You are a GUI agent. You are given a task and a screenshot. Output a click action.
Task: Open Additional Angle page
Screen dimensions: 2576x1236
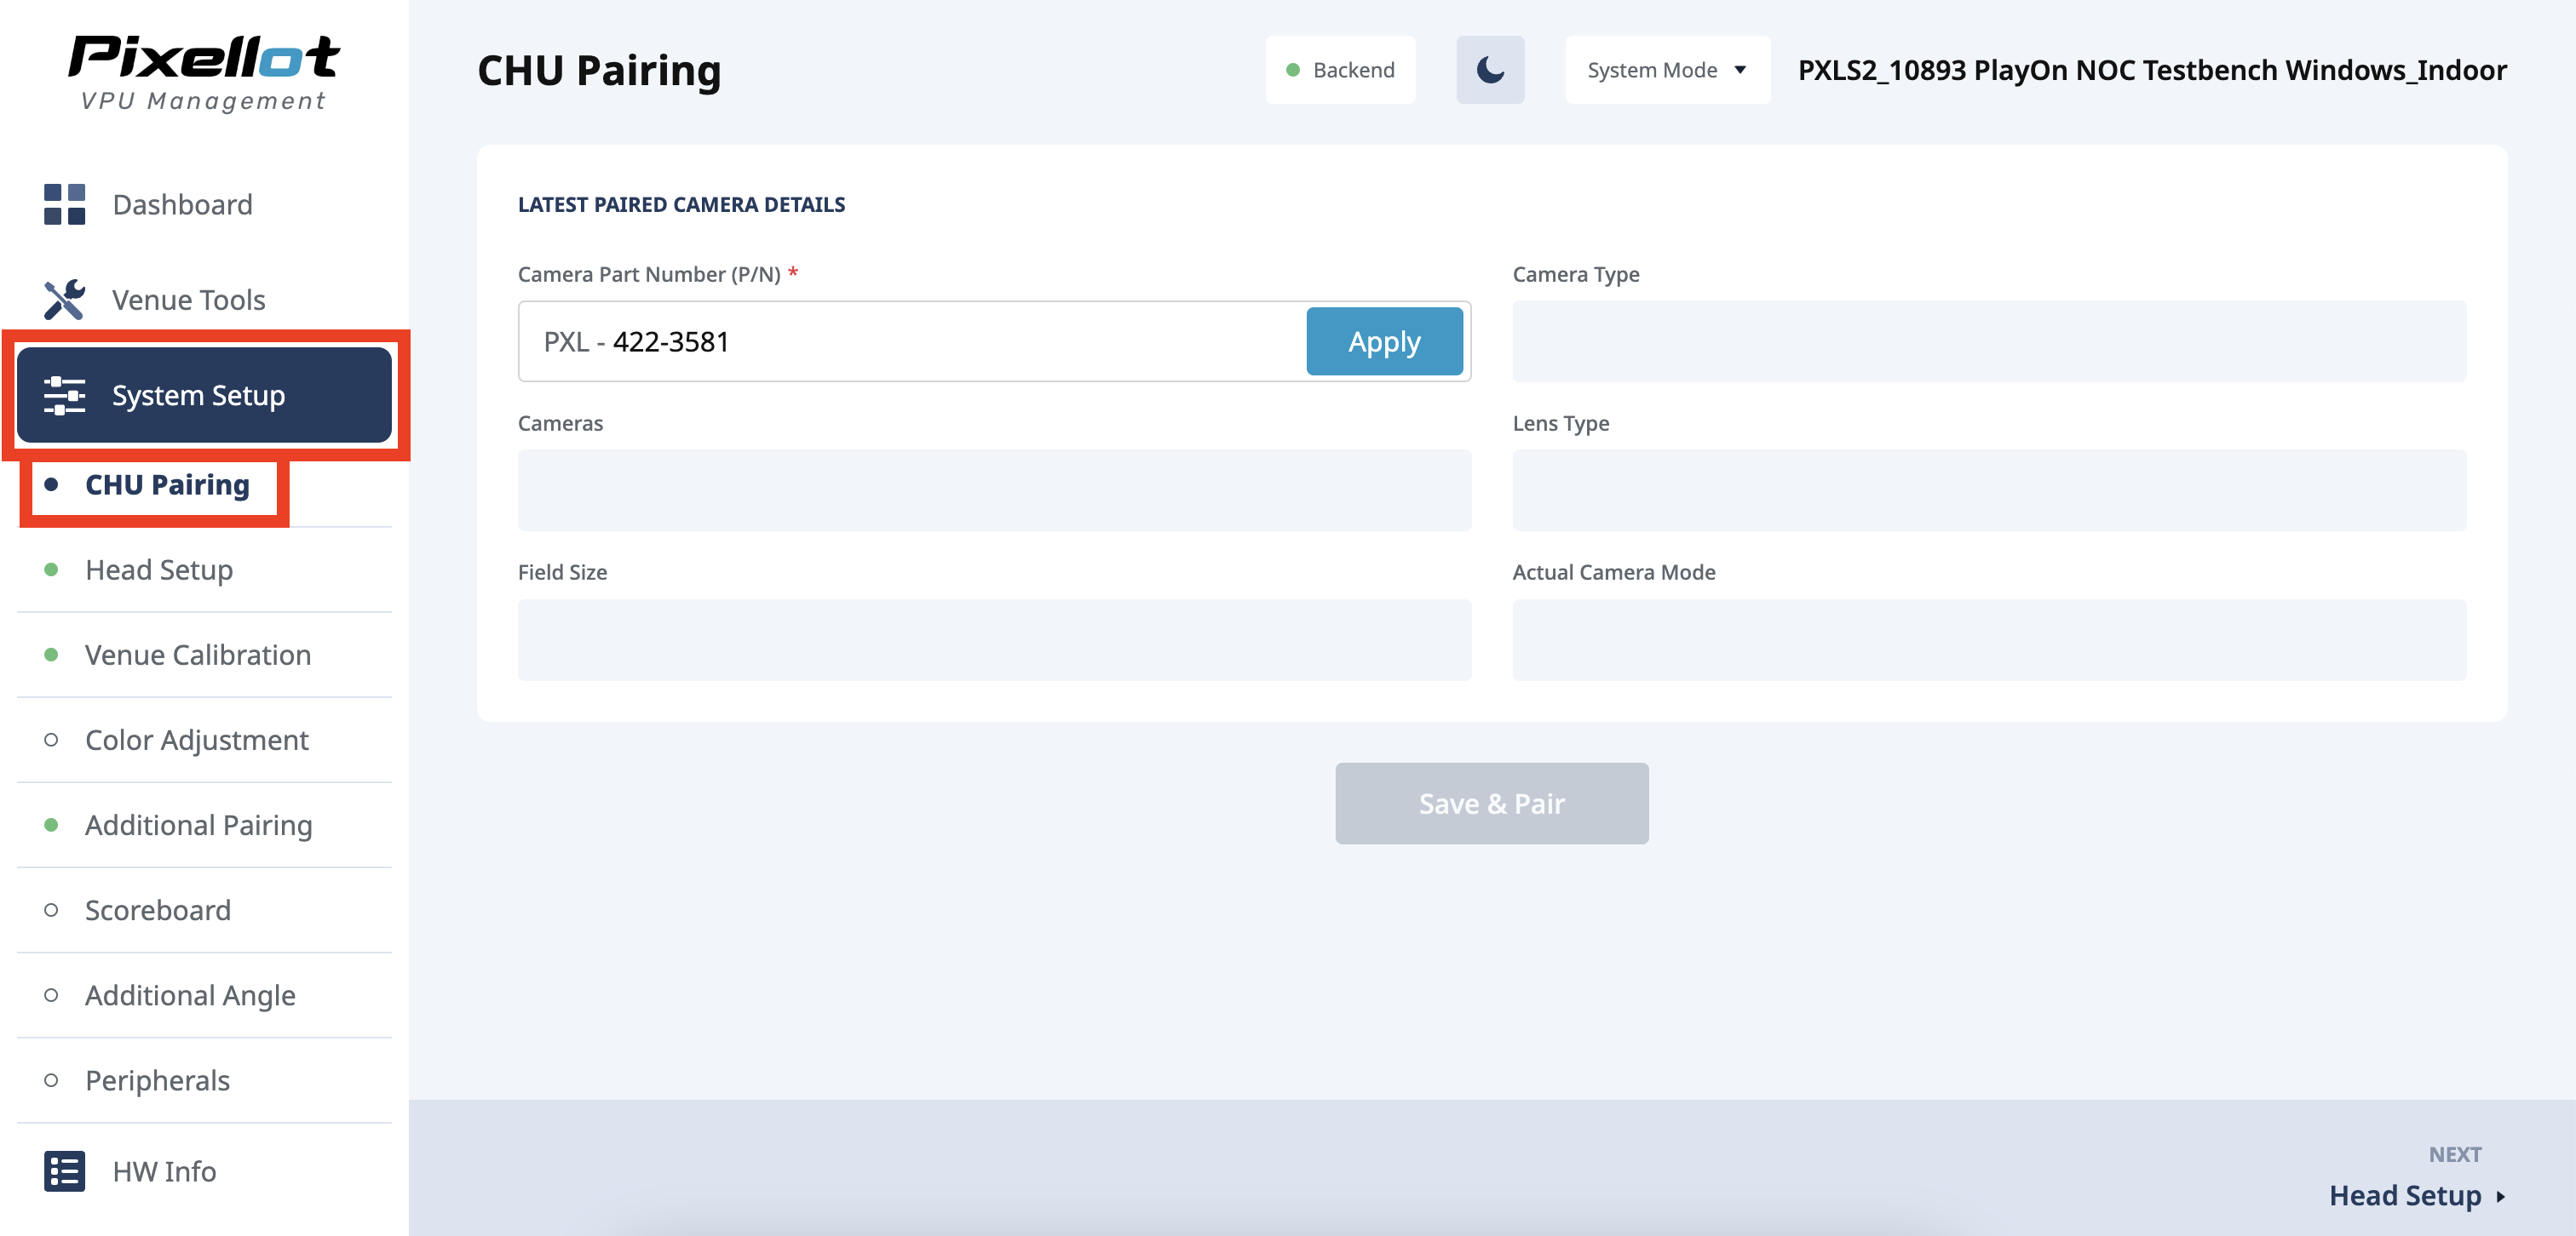pos(190,994)
